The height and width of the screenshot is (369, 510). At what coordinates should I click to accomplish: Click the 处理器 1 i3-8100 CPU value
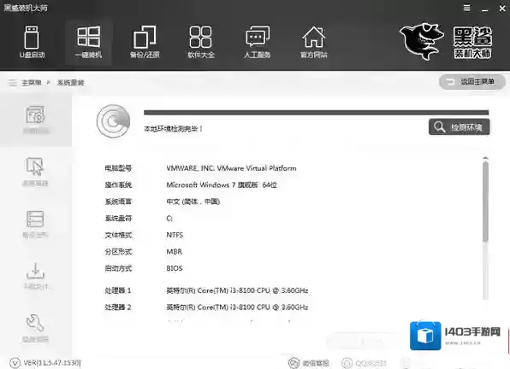point(237,290)
